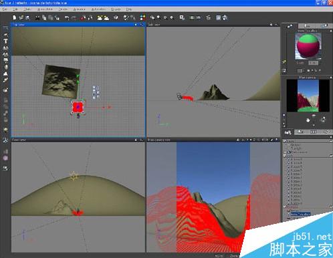The width and height of the screenshot is (333, 258).
Task: Select the pink sphere tool in the left toolbar
Action: pos(5,158)
